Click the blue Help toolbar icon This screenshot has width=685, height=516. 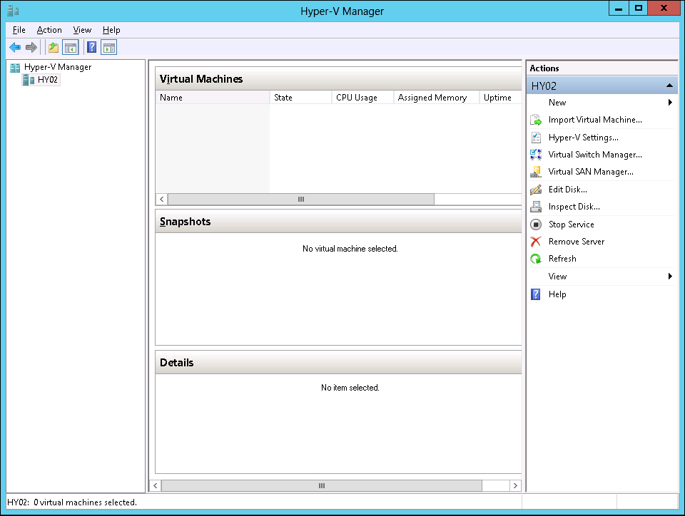click(92, 47)
